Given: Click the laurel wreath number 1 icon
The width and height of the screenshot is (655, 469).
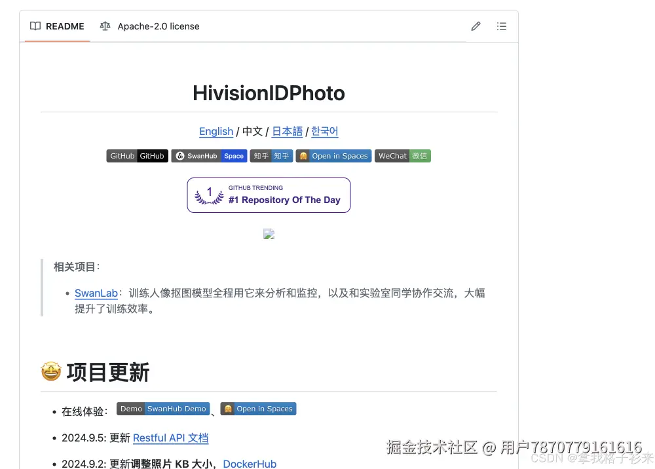Looking at the screenshot, I should (209, 195).
